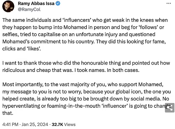The image size is (175, 129).
Task: Click the gray share icon overlay
Action: pyautogui.click(x=169, y=108)
